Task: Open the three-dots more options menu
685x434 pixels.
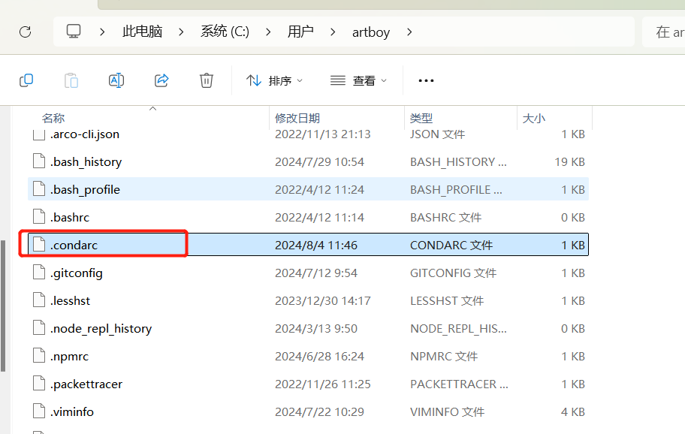Action: [426, 80]
